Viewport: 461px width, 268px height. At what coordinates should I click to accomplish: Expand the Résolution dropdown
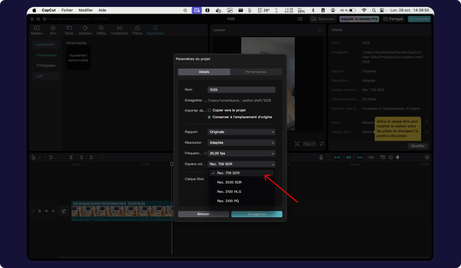click(x=241, y=143)
